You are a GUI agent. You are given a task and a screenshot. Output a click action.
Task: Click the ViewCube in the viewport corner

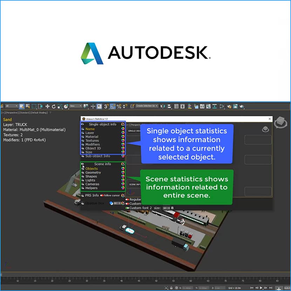(x=280, y=122)
